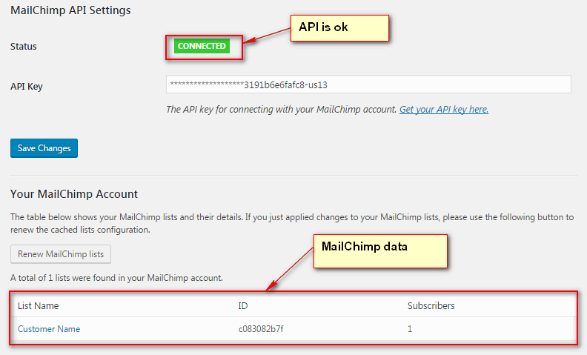Viewport: 587px width, 355px height.
Task: Click the Save Changes button
Action: [x=44, y=148]
